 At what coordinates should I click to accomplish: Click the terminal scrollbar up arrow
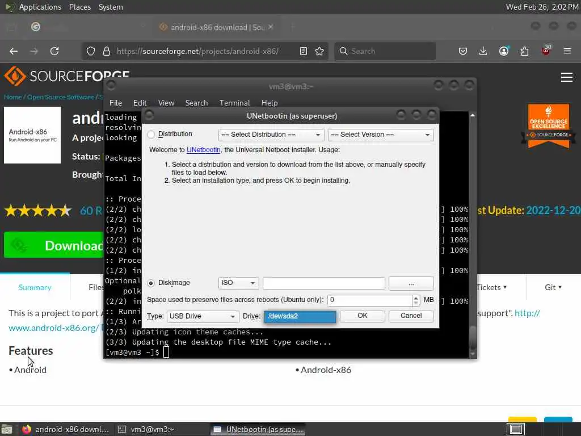click(x=473, y=115)
